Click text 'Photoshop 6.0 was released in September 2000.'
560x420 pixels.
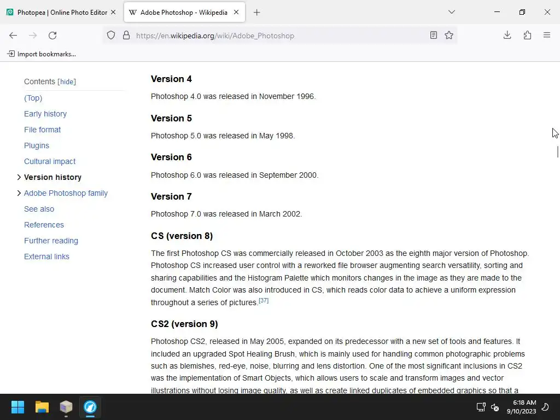(x=235, y=175)
